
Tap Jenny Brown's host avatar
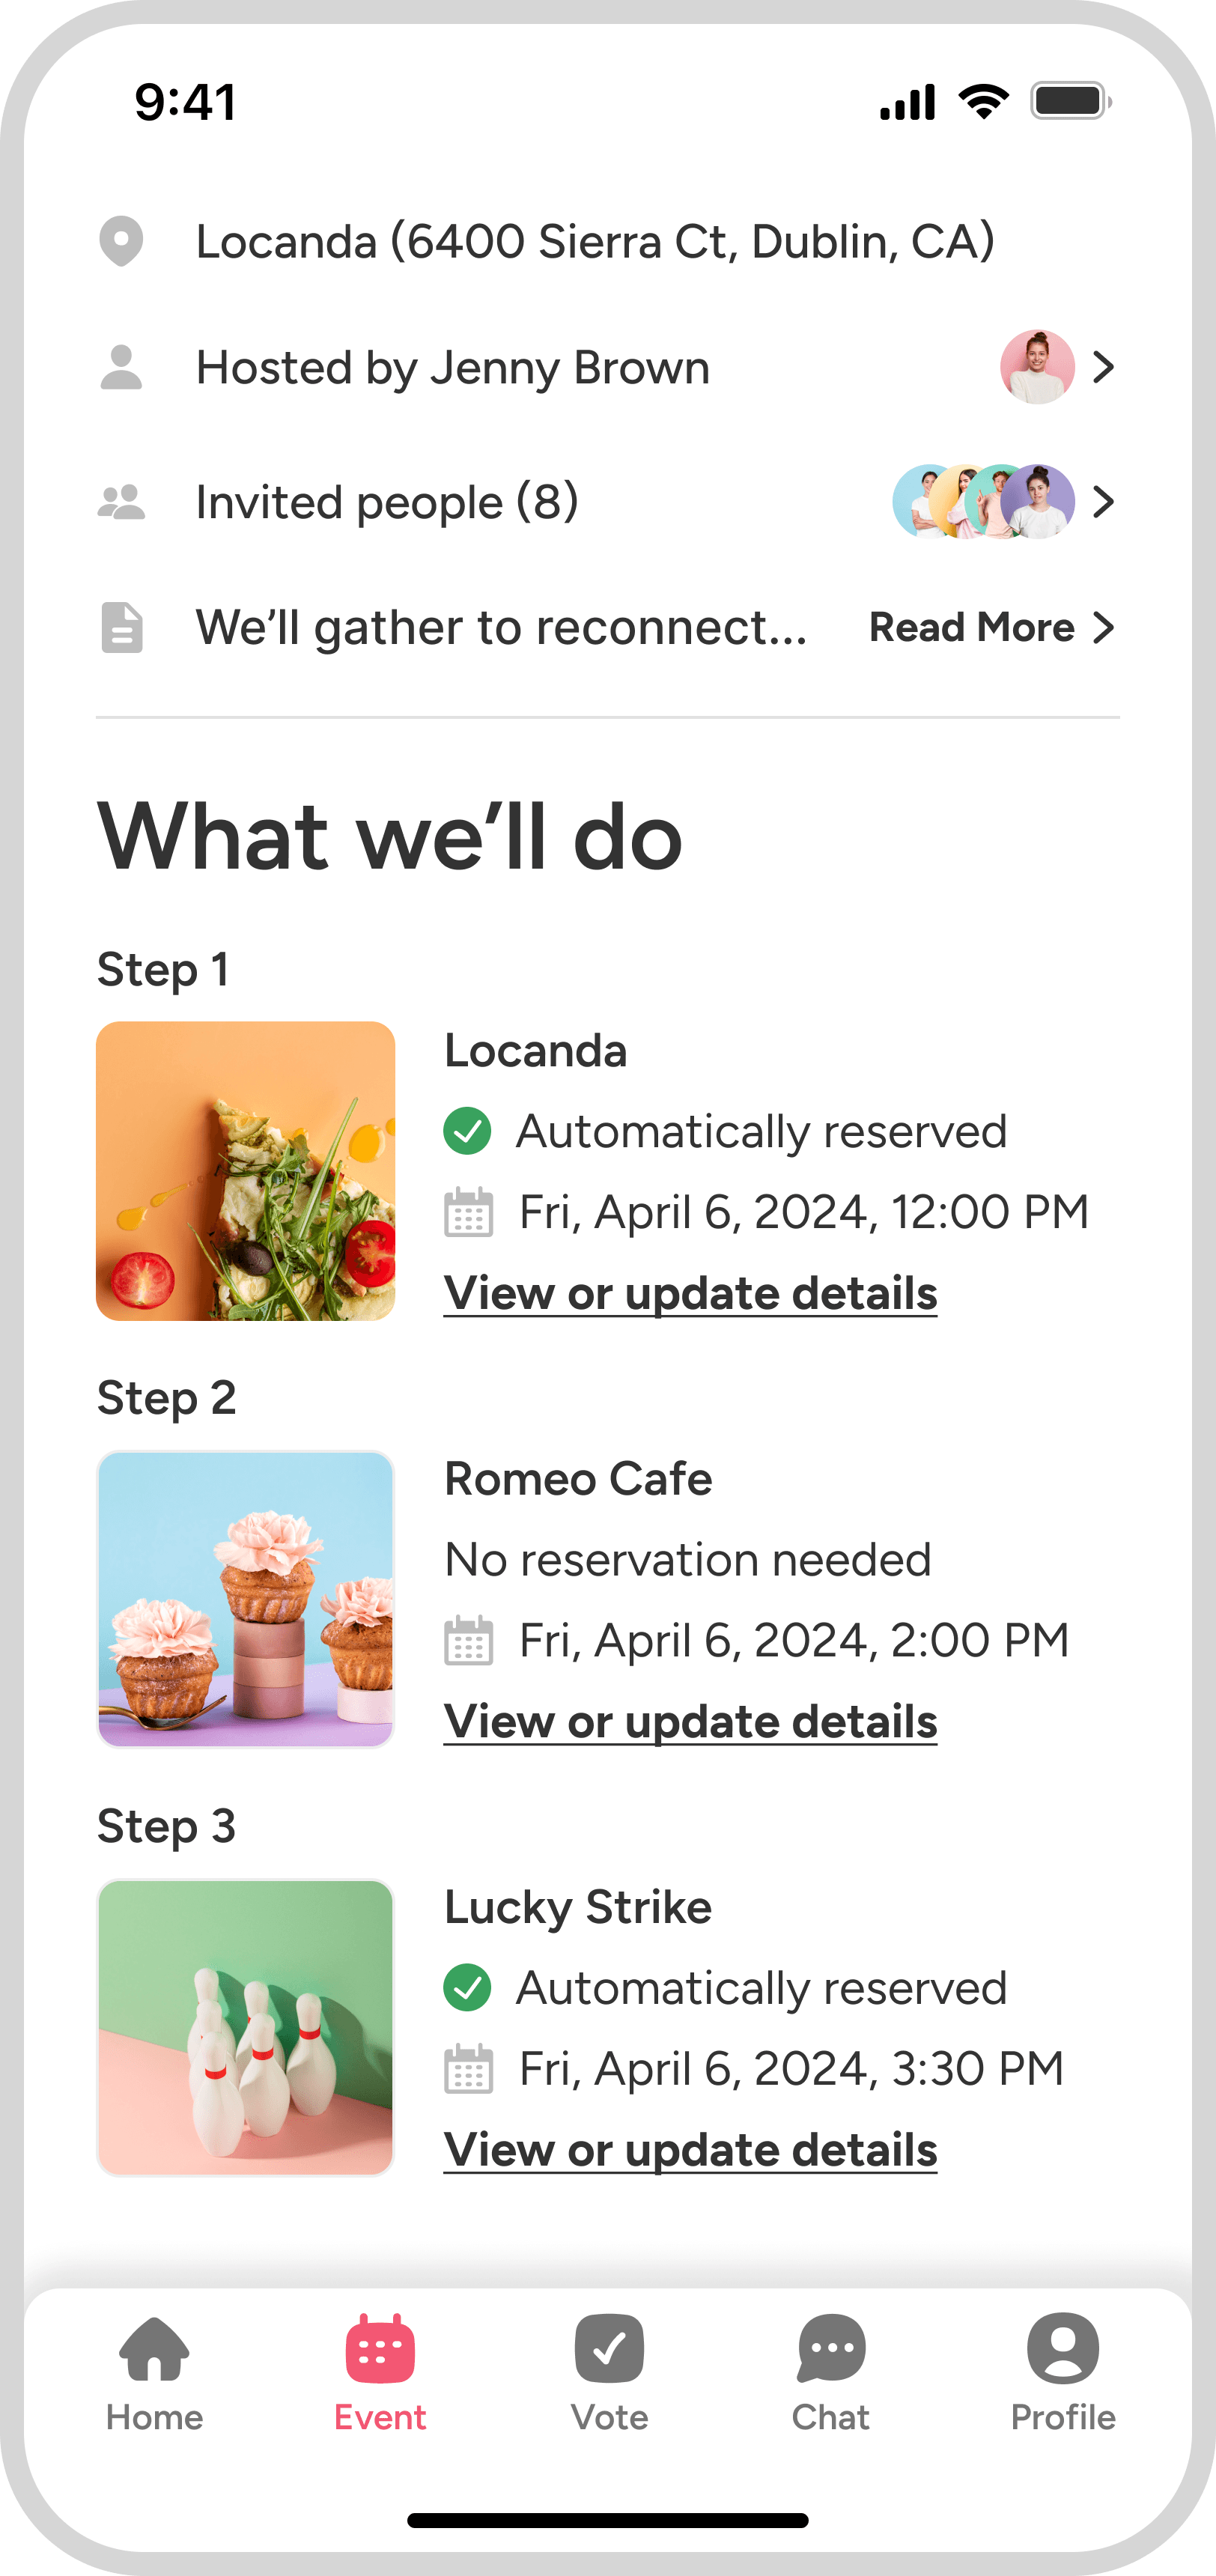point(1037,367)
